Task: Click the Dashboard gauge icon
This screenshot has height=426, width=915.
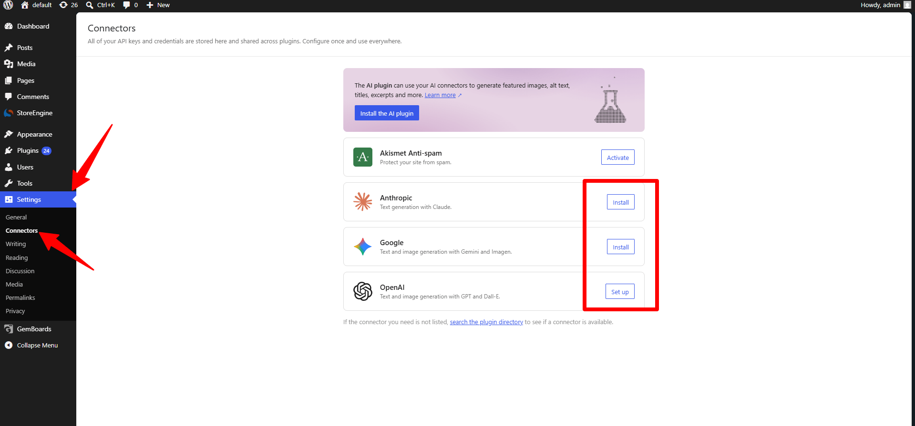Action: (x=9, y=26)
